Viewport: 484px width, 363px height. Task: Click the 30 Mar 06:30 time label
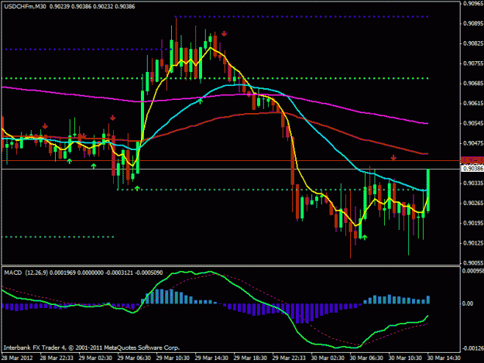click(x=366, y=358)
